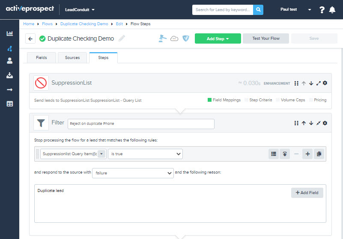Open Filter step settings gear
This screenshot has width=343, height=239.
(x=325, y=123)
